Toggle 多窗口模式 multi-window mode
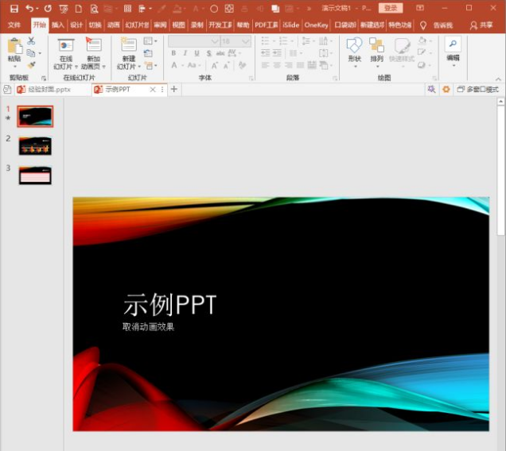506x451 pixels. tap(477, 90)
